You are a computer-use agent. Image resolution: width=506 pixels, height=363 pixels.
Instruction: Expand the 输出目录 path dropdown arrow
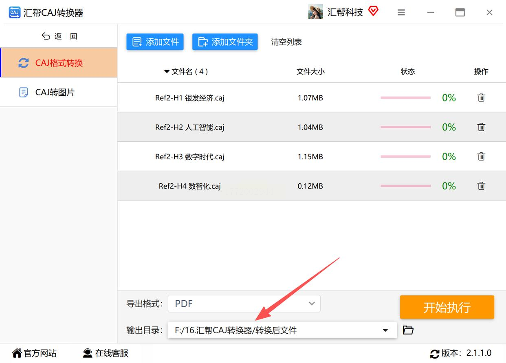pos(385,330)
